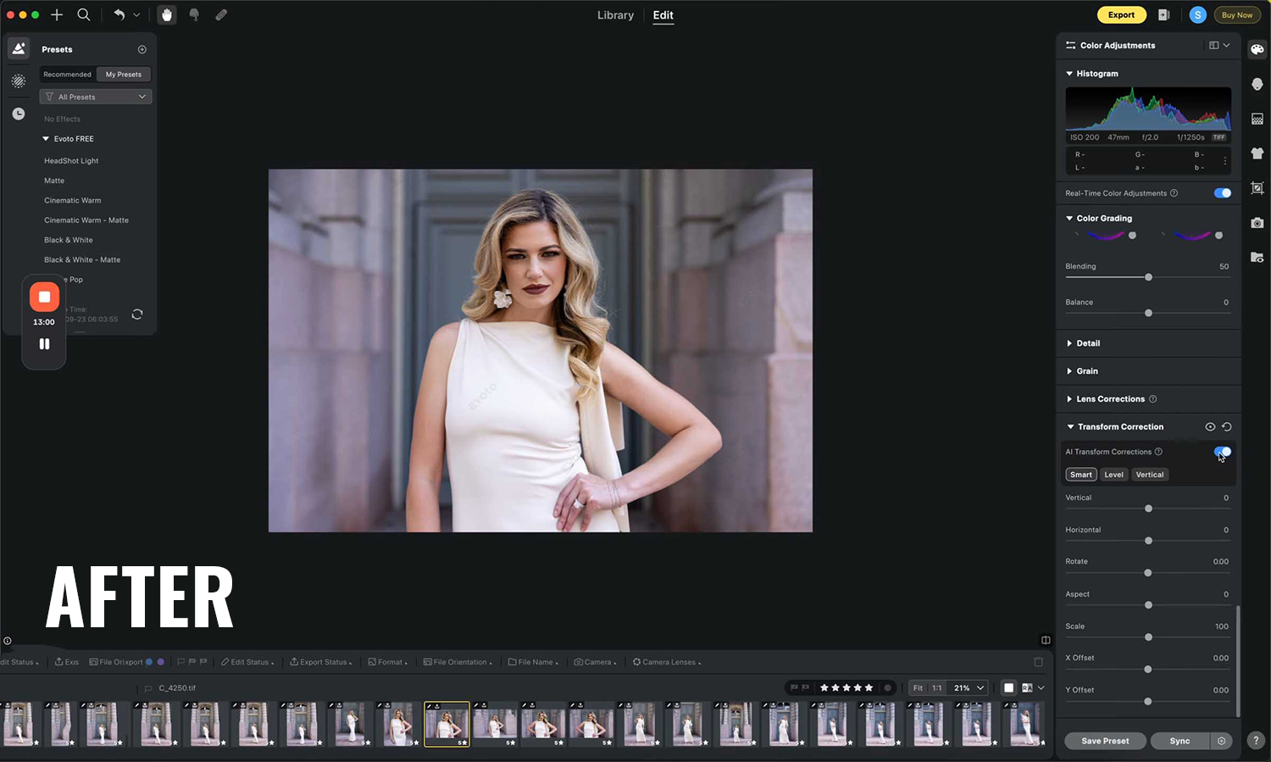Select the Recommended presets tab
The width and height of the screenshot is (1271, 762).
tap(67, 75)
